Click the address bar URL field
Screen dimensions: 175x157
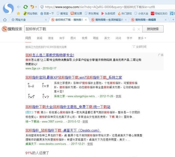tap(107, 7)
